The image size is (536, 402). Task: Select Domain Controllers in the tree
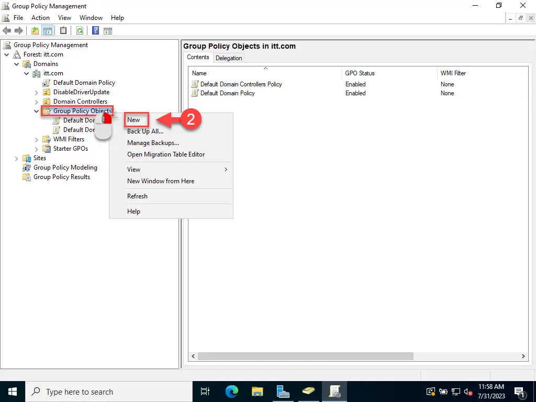(x=80, y=102)
